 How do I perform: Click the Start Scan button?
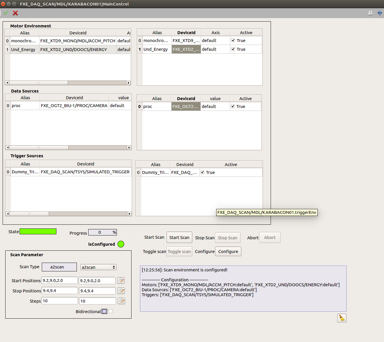179,238
